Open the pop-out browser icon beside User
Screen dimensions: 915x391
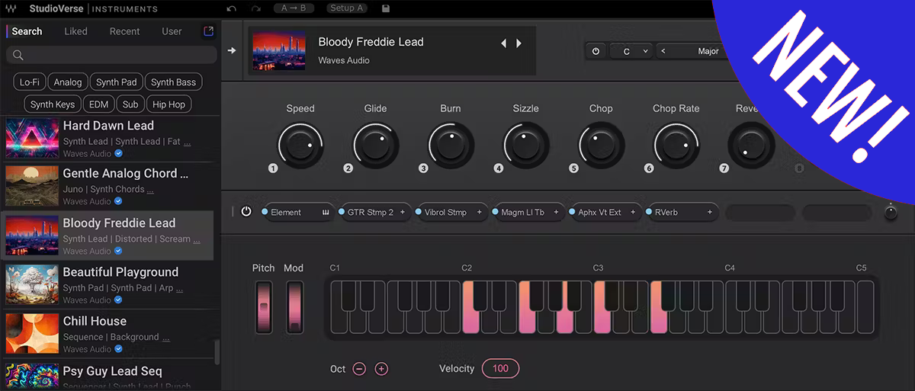[x=208, y=31]
